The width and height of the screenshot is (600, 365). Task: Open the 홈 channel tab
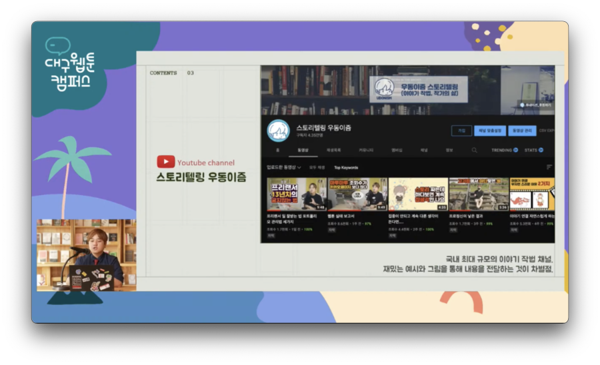277,151
